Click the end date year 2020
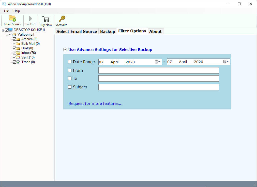The image size is (257, 187). click(x=199, y=62)
